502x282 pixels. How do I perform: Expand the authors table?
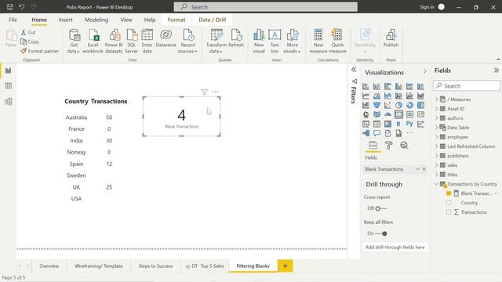click(436, 118)
